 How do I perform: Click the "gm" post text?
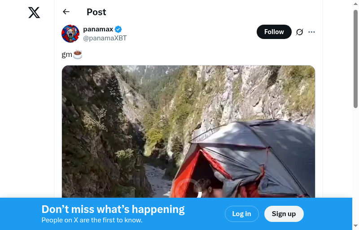pos(66,55)
